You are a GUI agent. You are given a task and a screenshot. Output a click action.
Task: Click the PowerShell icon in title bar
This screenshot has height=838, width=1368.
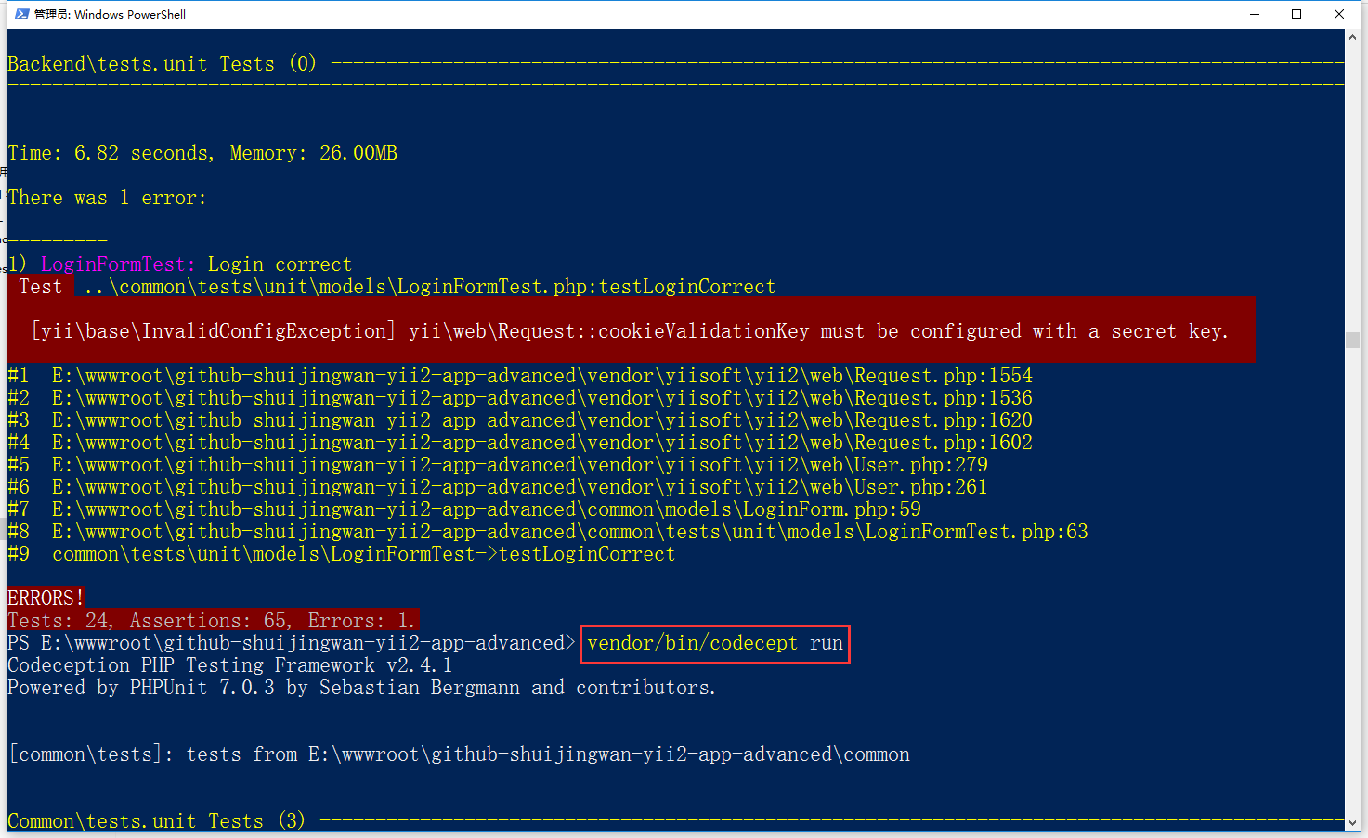21,14
